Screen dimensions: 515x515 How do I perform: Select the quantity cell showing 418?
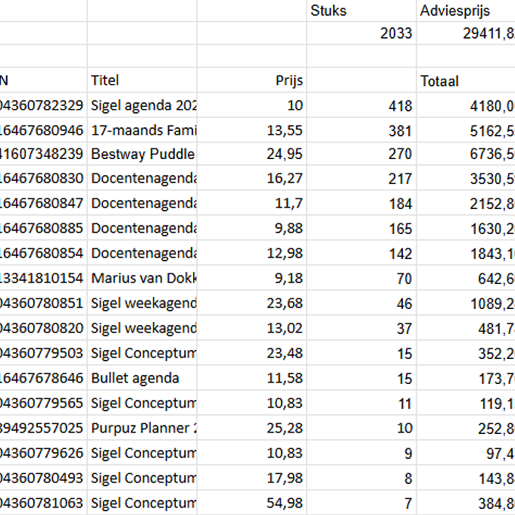pyautogui.click(x=361, y=105)
